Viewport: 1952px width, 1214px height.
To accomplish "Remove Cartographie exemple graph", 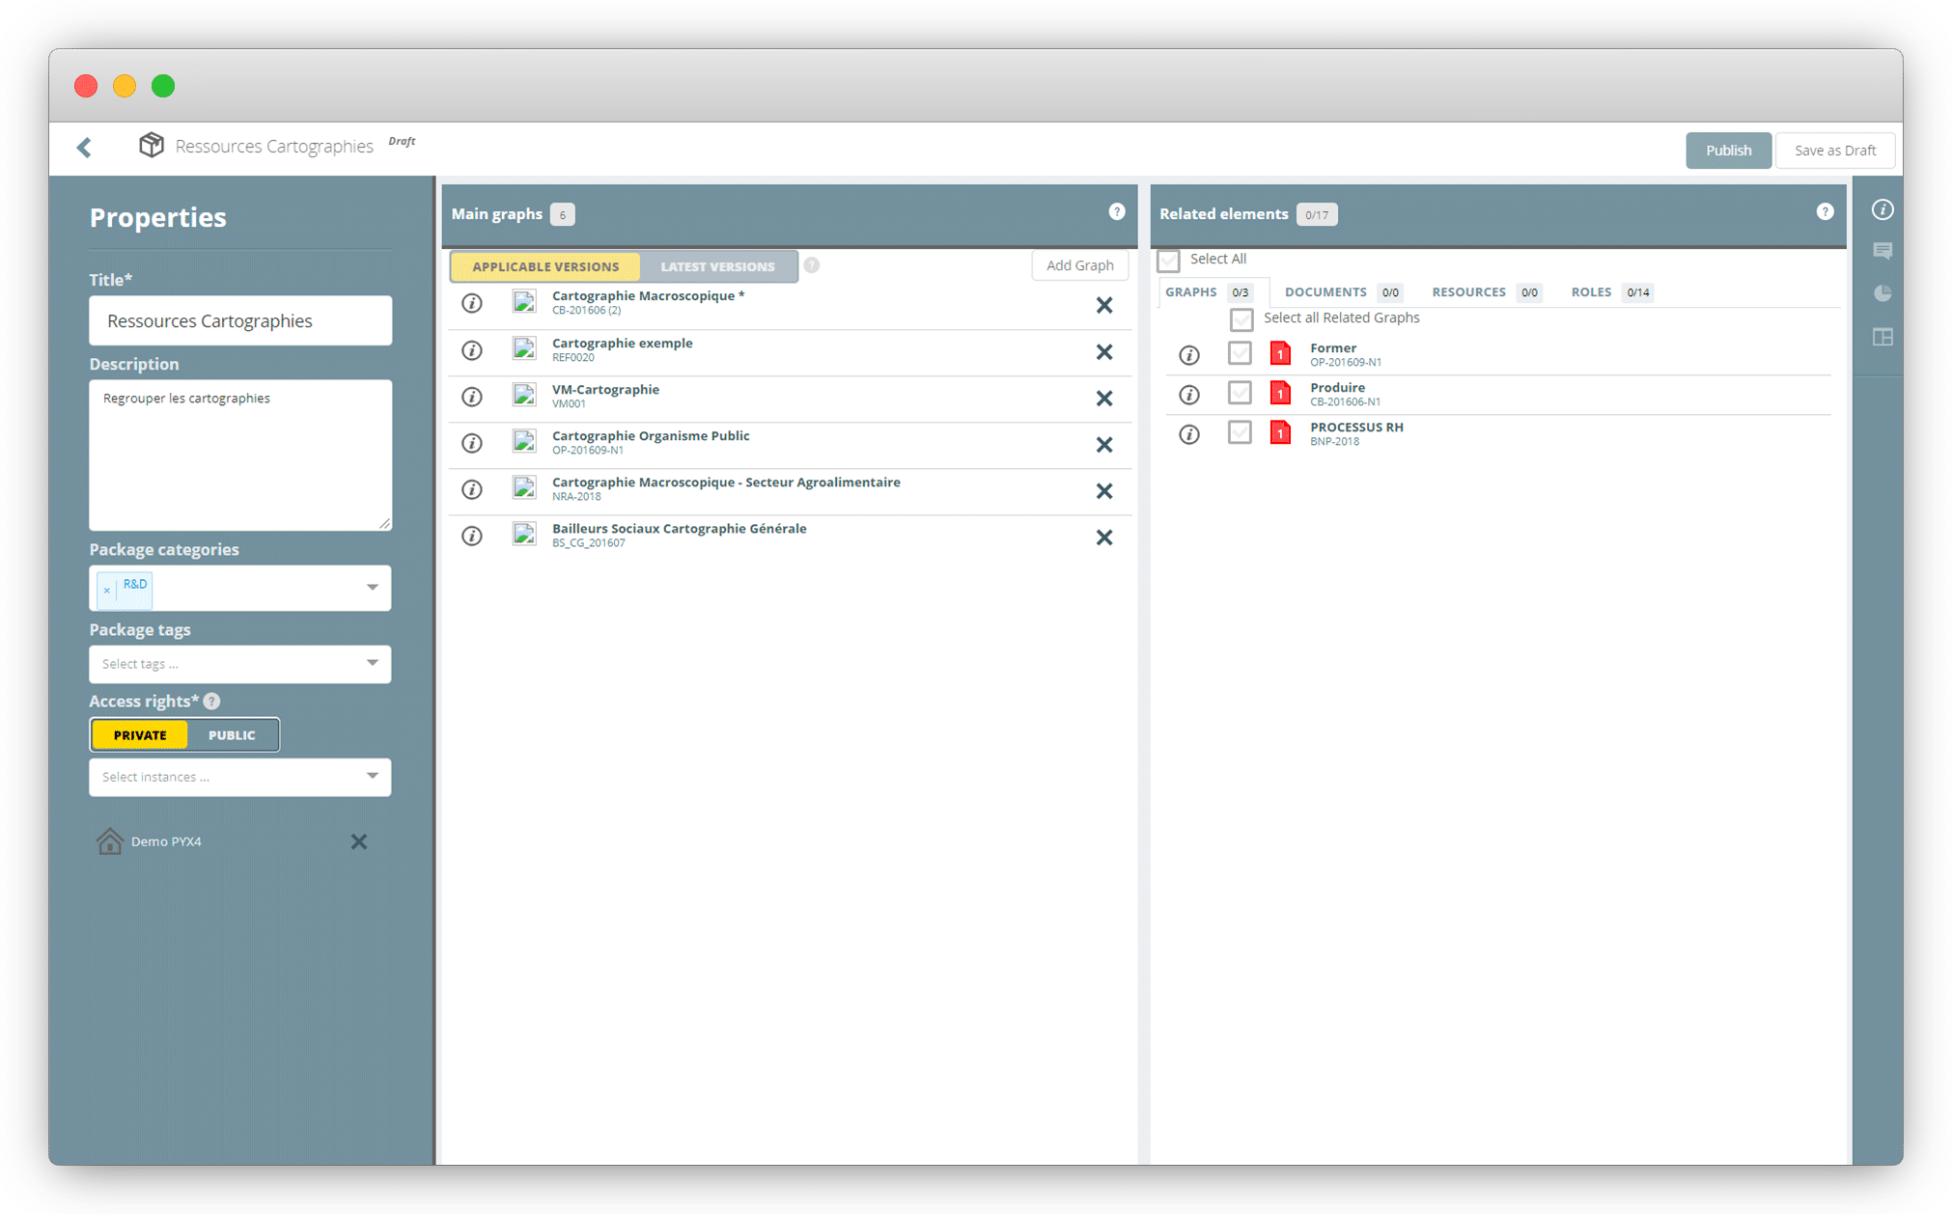I will (1104, 352).
